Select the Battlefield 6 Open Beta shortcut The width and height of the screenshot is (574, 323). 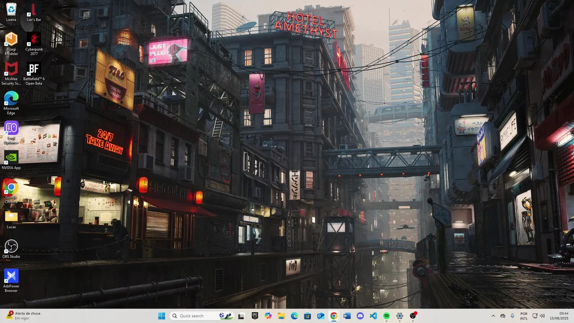[34, 74]
